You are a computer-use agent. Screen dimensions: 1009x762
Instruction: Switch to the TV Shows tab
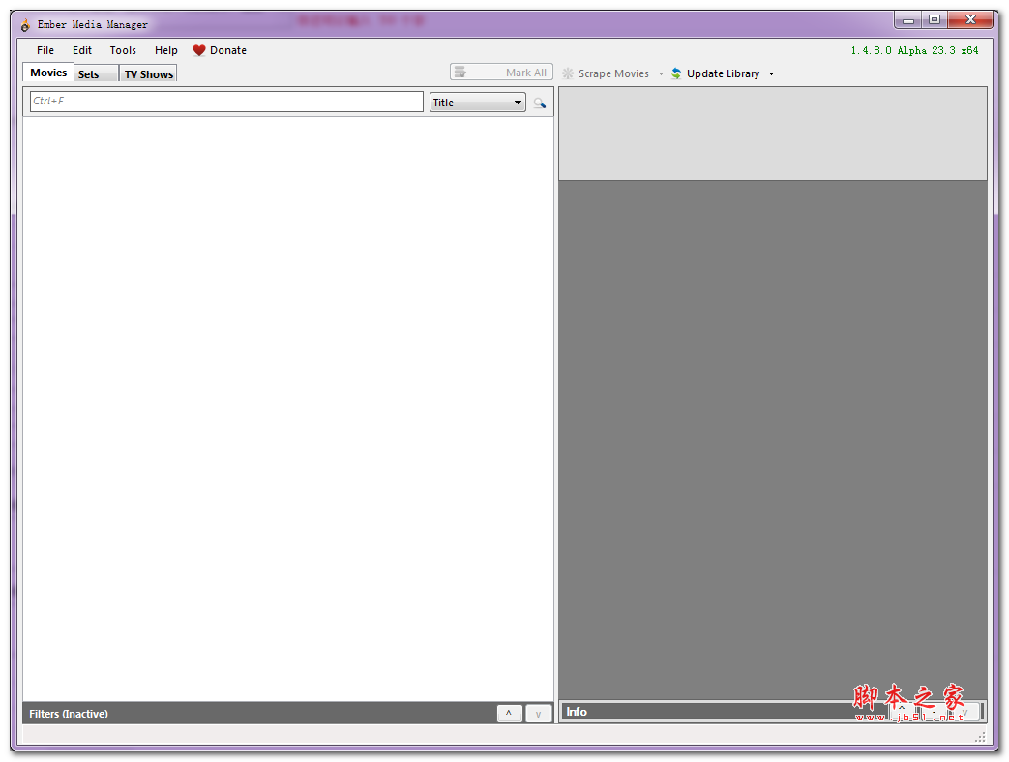147,74
